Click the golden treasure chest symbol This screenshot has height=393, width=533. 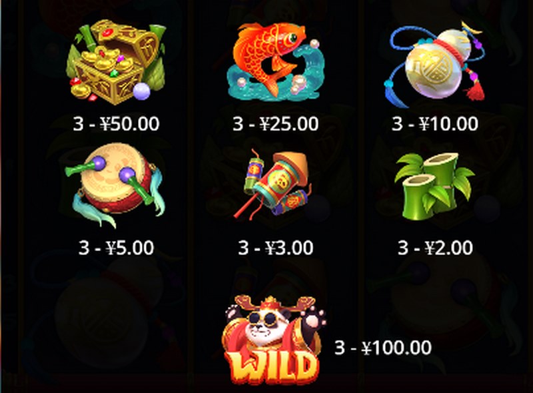tap(116, 61)
